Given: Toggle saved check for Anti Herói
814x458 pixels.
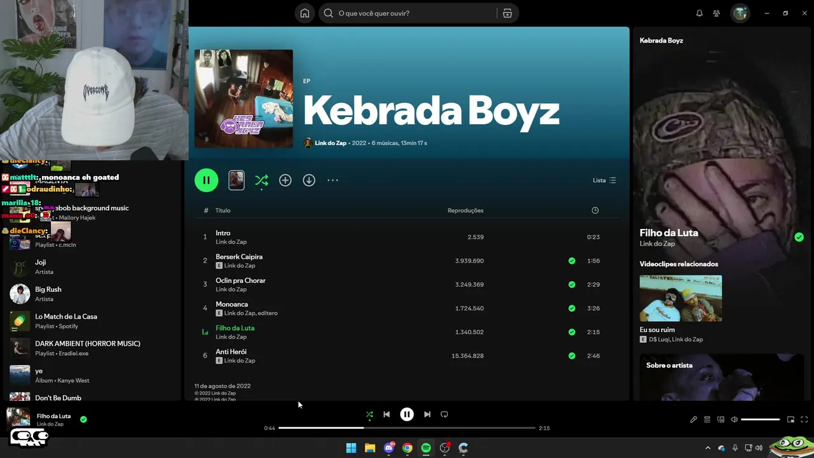Looking at the screenshot, I should 572,356.
